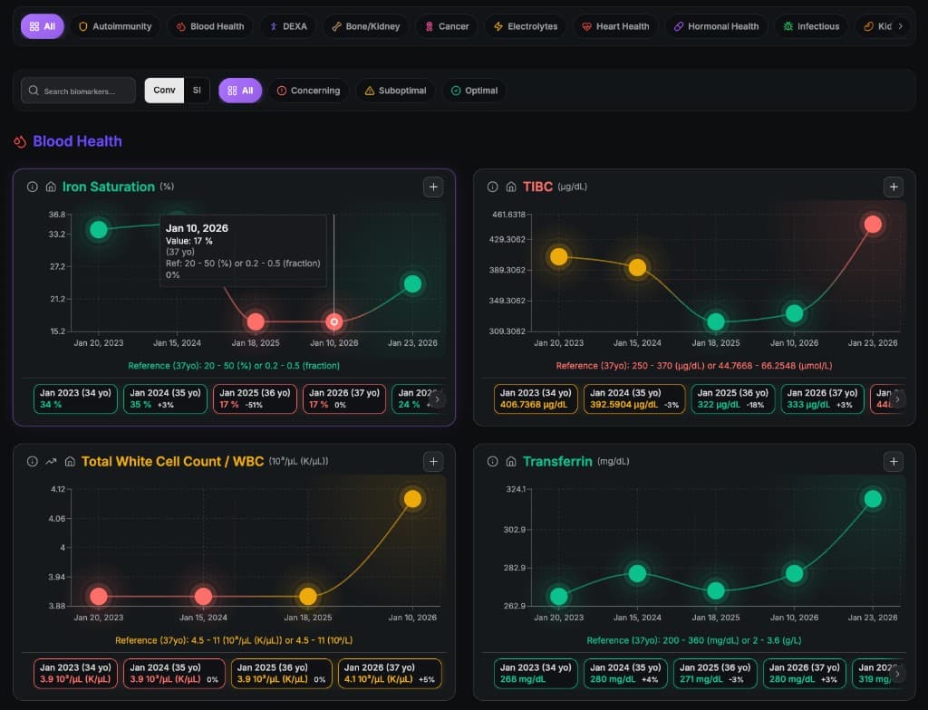Click the Jan 23, 2026 TIBC data point

[x=873, y=224]
